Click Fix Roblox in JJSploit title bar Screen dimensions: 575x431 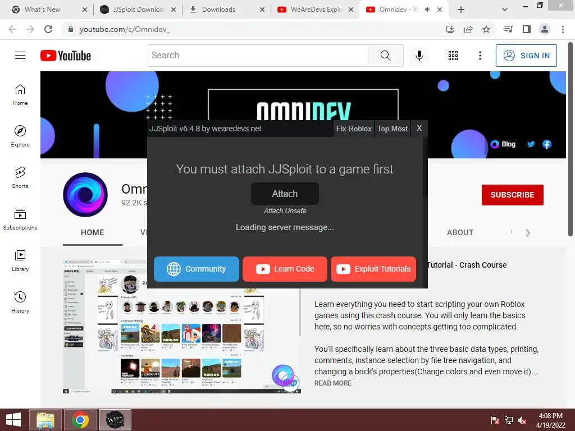tap(354, 129)
